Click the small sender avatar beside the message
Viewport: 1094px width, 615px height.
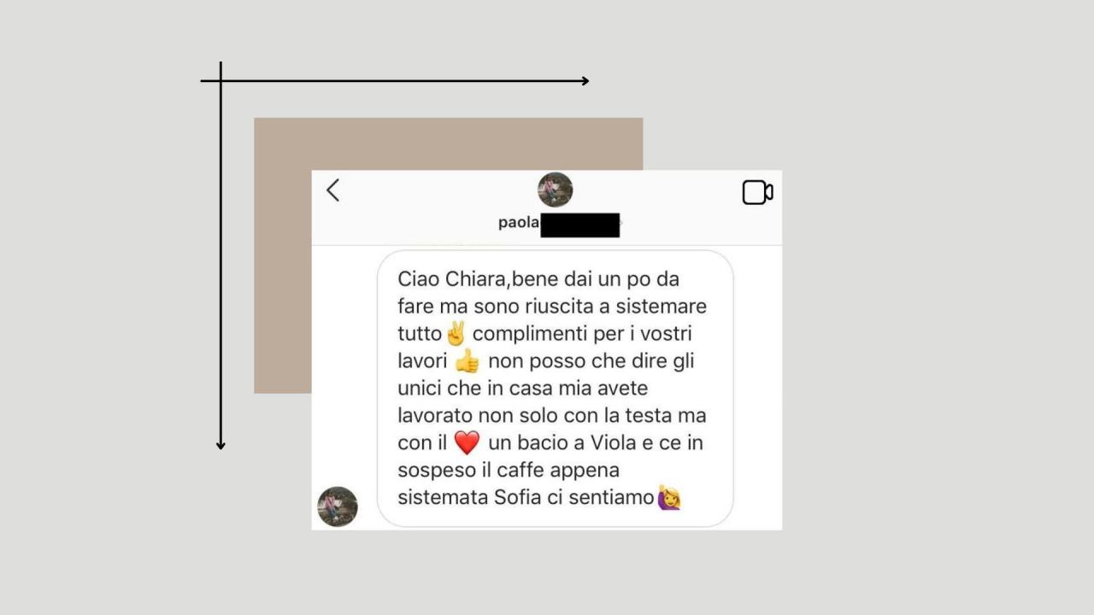click(x=338, y=507)
